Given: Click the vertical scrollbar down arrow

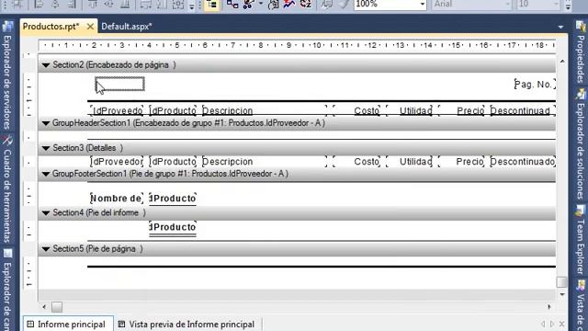Looking at the screenshot, I should 562,294.
